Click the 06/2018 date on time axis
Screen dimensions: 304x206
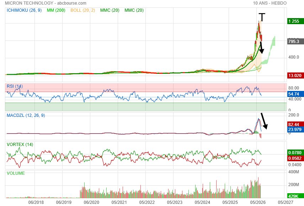(36, 202)
